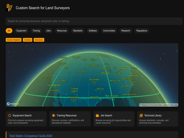The image size is (184, 138).
Task: Toggle the Courses map layer button
Action: pos(28,40)
